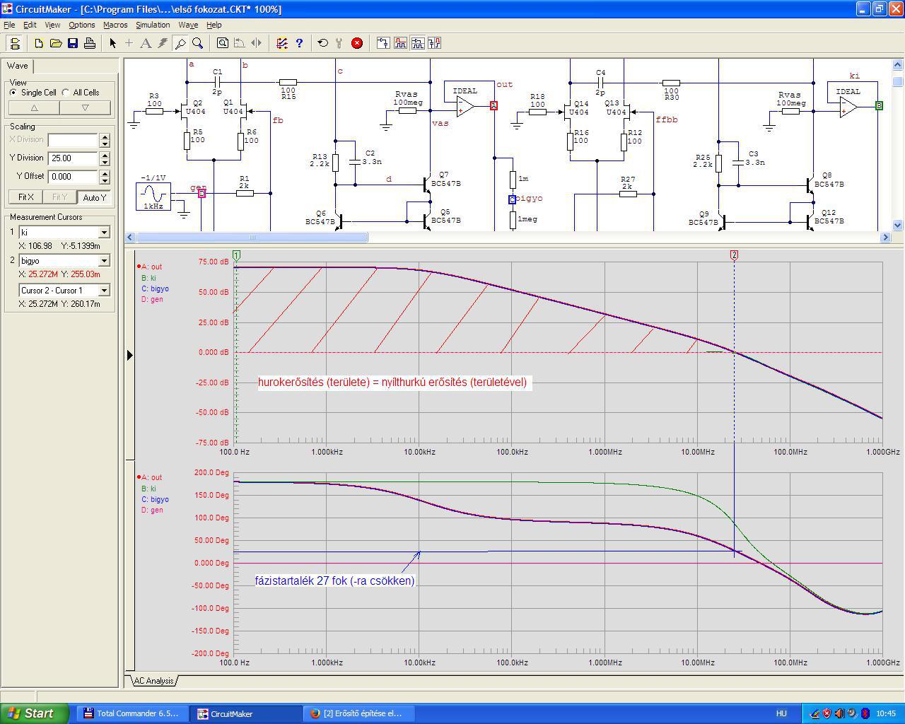Click the schematic horizontal scrollbar thumb

(251, 238)
